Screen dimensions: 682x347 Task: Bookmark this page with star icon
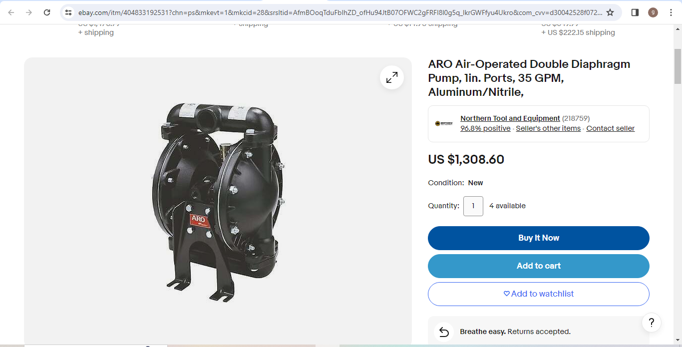610,12
